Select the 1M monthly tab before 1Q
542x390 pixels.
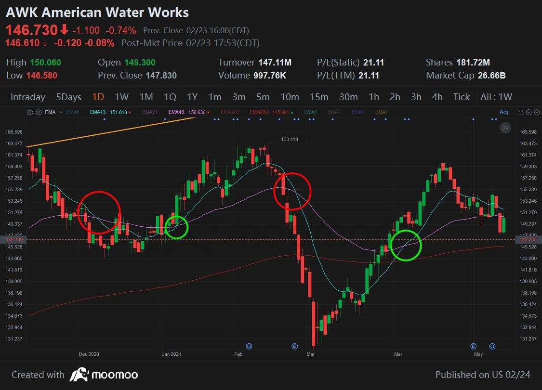point(146,97)
